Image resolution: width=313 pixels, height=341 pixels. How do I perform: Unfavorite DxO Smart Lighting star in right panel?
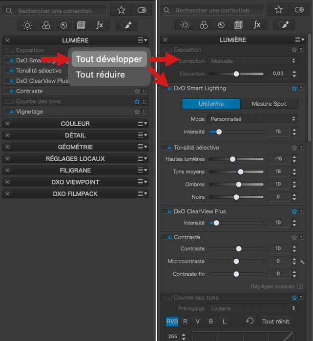pyautogui.click(x=294, y=88)
